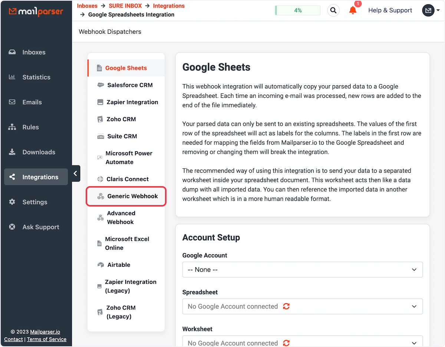
Task: Open Help & Support link
Action: click(390, 10)
